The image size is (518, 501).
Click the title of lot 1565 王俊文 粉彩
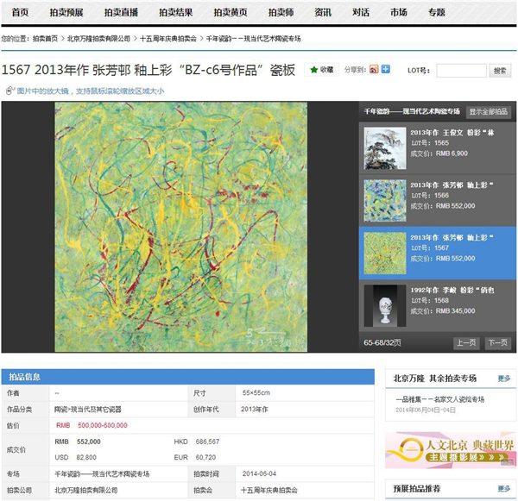(452, 133)
